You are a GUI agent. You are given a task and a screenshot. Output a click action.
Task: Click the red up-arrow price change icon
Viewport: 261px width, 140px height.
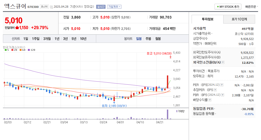17,28
